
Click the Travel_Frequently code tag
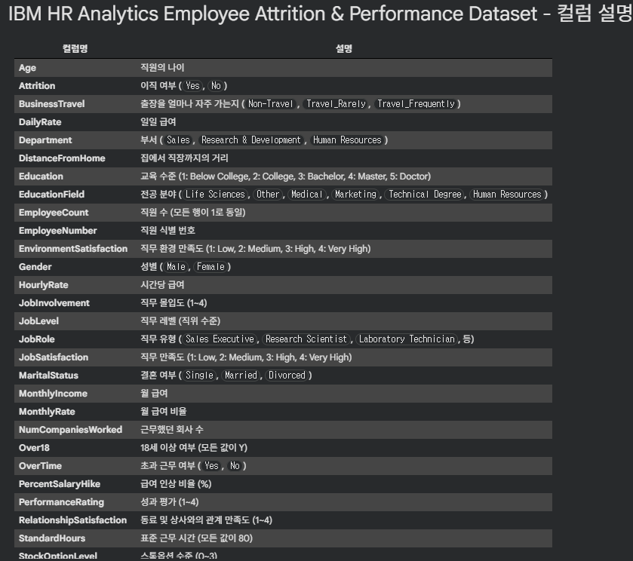[x=416, y=104]
